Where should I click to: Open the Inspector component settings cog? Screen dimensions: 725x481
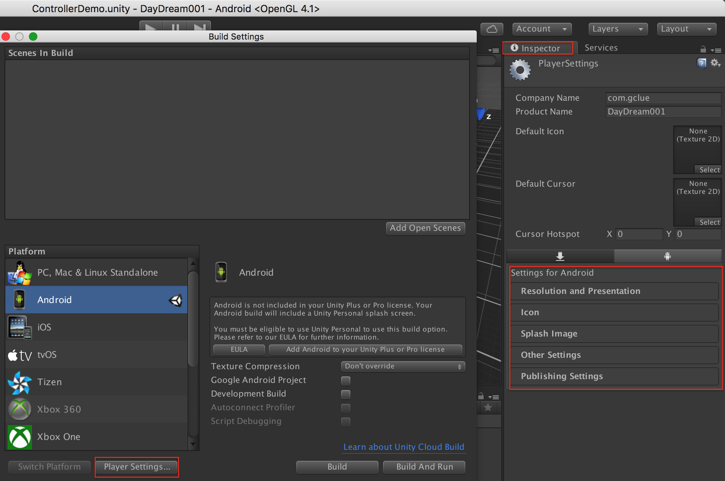(x=715, y=63)
